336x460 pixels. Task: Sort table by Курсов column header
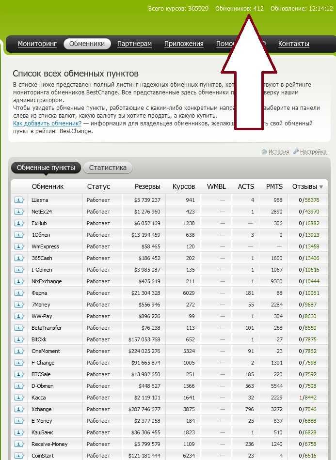coord(184,186)
